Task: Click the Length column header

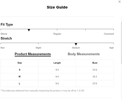Action: pyautogui.click(x=57, y=63)
